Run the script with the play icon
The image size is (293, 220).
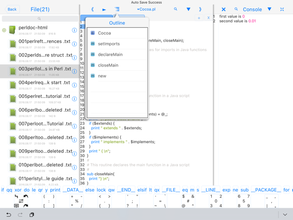(x=104, y=10)
